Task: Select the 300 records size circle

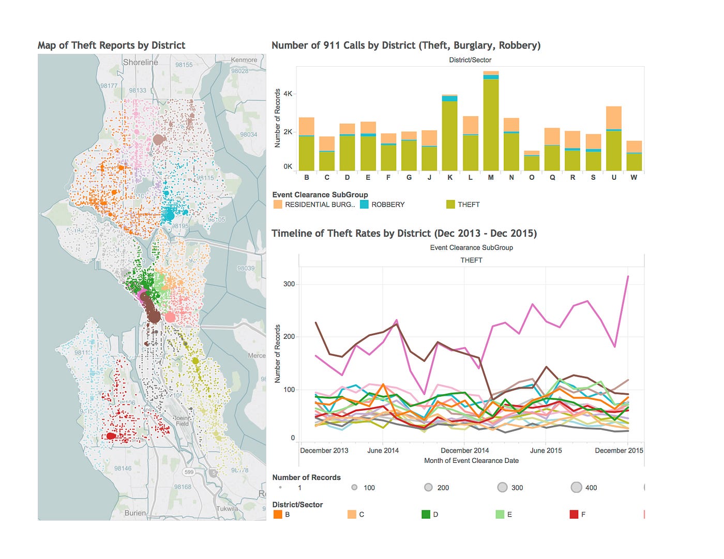Action: (502, 487)
